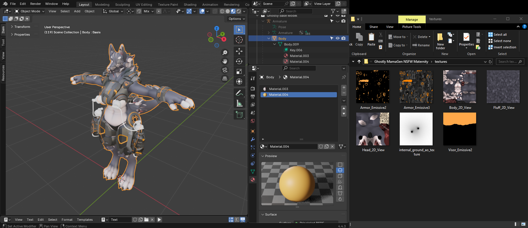Switch to wireframe viewport shading
This screenshot has width=528, height=228.
tap(222, 11)
